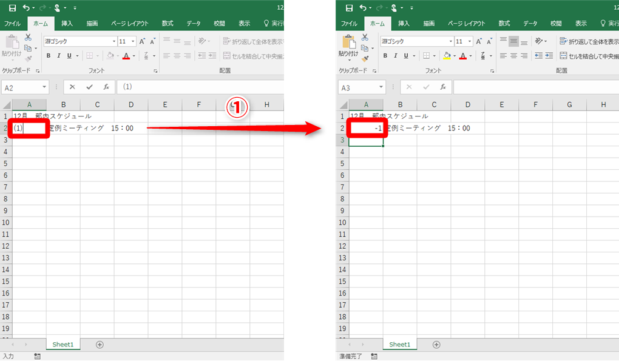Open font name dropdown in right Excel window
Screen dimensions: 619x361
(x=451, y=41)
